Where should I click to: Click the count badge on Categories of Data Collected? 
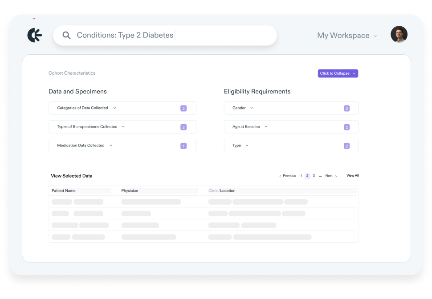pos(183,108)
